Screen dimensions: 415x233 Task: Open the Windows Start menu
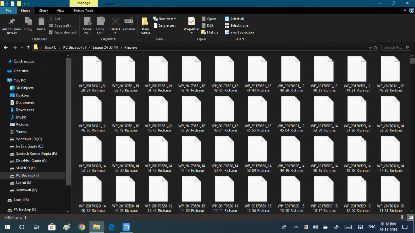pyautogui.click(x=7, y=227)
